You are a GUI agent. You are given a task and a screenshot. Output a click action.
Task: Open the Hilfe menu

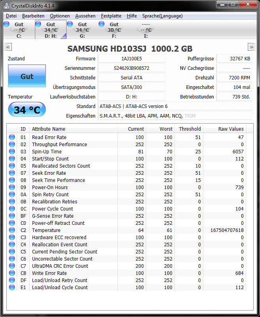(x=132, y=16)
